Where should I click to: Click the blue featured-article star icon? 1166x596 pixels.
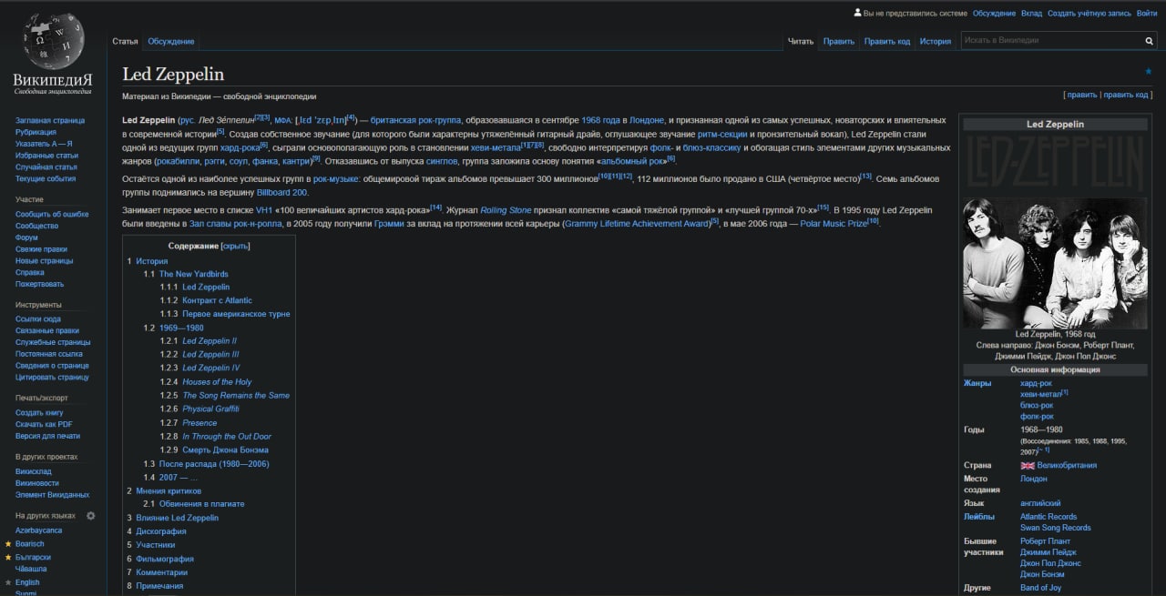(x=1148, y=71)
